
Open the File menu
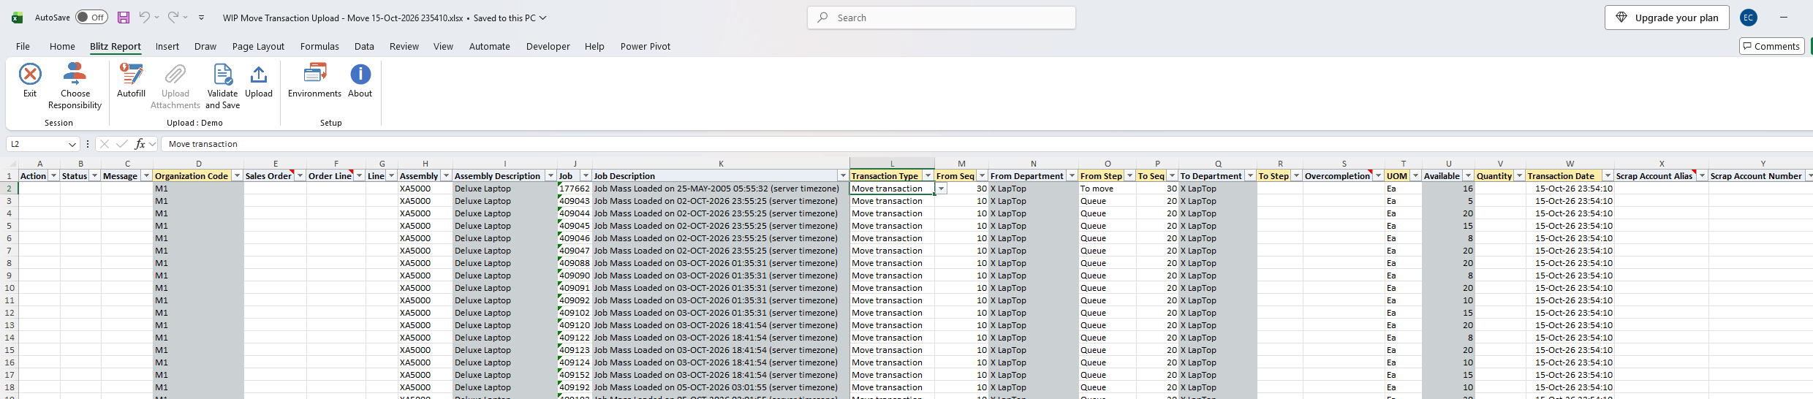23,46
